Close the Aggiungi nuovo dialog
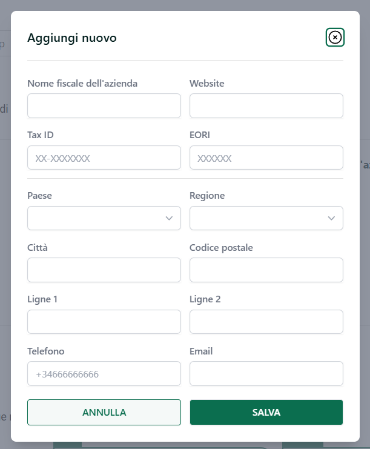The image size is (370, 449). [335, 37]
